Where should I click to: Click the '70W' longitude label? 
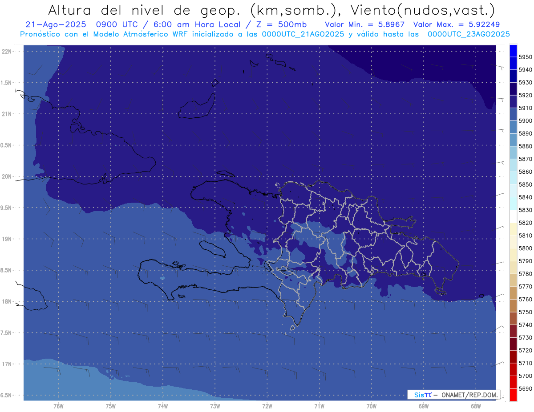[x=372, y=406]
